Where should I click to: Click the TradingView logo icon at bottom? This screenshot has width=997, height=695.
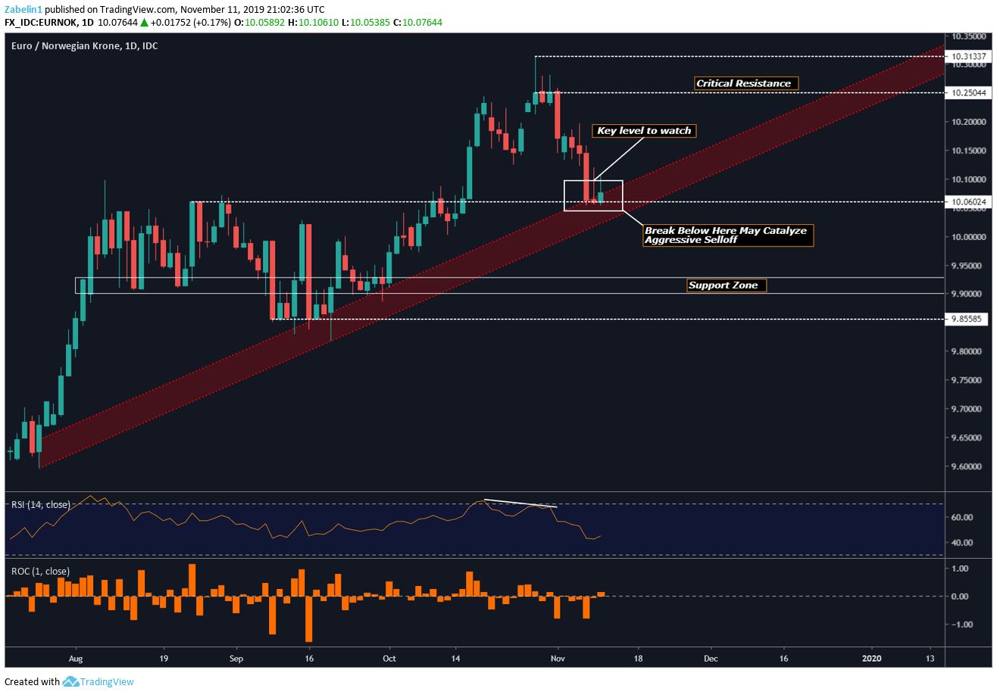(x=71, y=681)
